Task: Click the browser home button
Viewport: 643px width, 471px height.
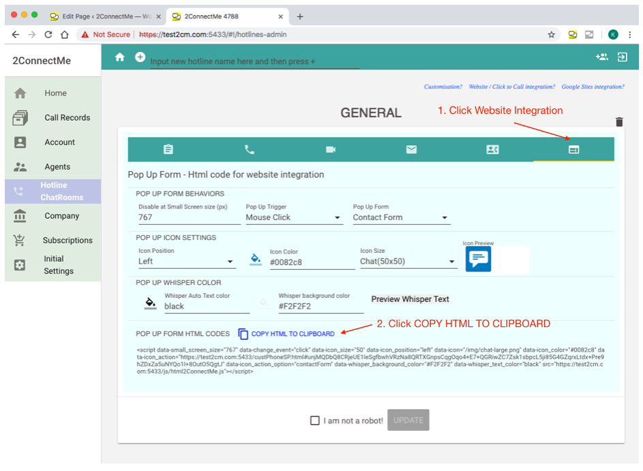Action: click(x=64, y=35)
